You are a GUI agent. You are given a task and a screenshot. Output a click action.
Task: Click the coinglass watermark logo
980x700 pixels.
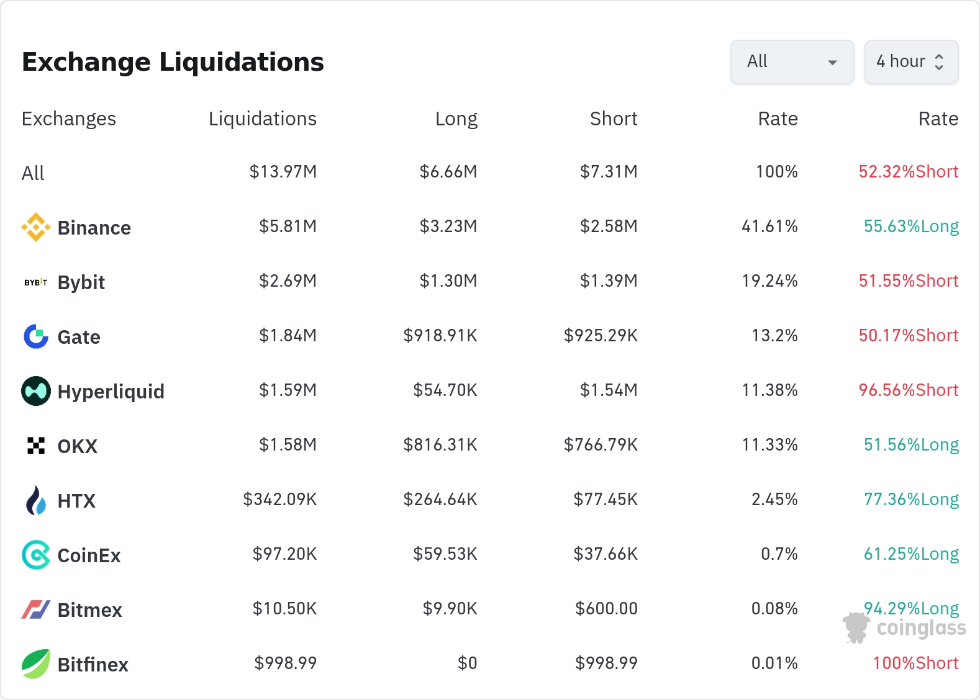point(904,627)
